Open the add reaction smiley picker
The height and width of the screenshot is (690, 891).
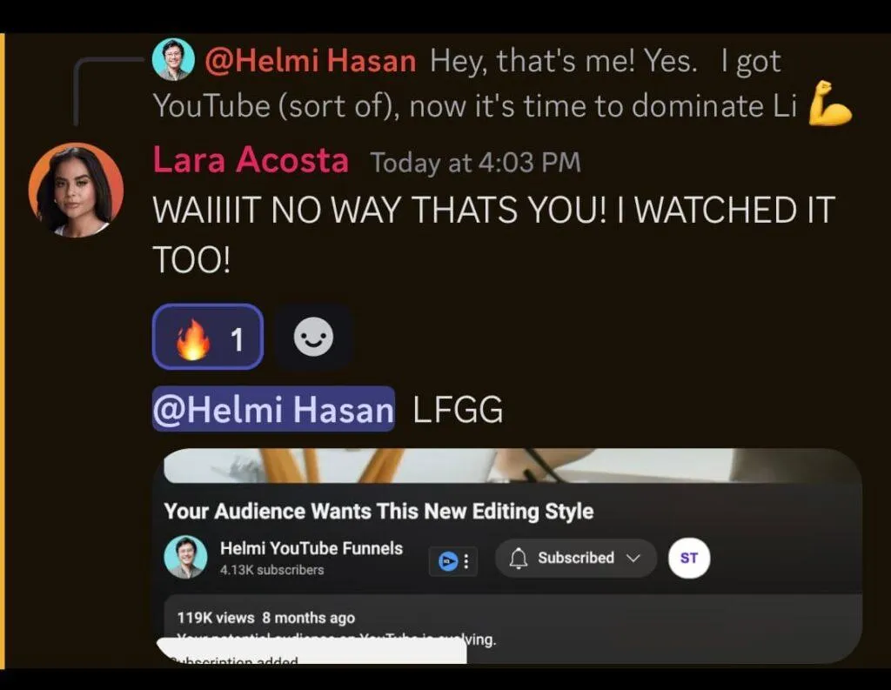pyautogui.click(x=313, y=337)
